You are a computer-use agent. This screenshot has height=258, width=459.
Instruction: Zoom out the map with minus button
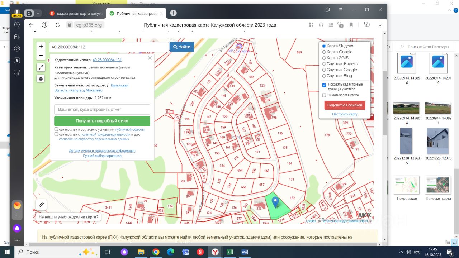point(41,56)
